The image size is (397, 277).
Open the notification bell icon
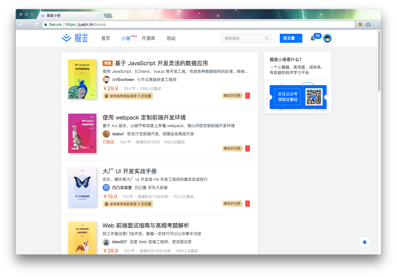[x=313, y=39]
